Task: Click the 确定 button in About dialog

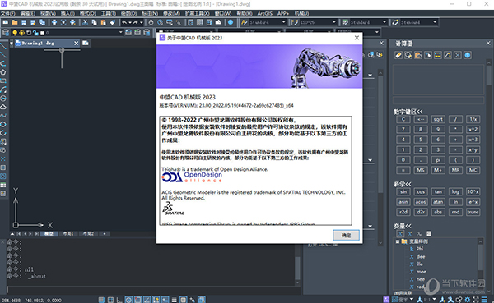Action: pyautogui.click(x=346, y=235)
